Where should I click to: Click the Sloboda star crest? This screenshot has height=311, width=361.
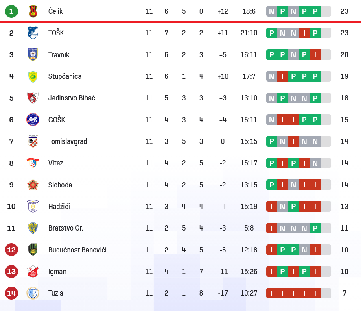(33, 185)
